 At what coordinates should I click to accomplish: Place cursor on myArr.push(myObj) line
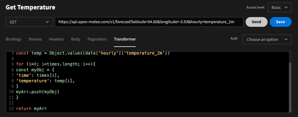click(x=38, y=92)
